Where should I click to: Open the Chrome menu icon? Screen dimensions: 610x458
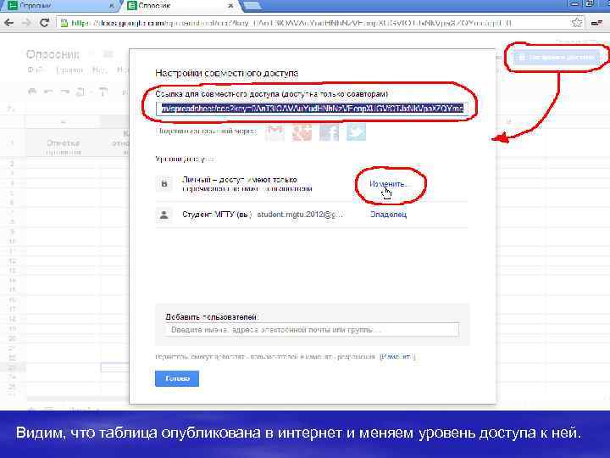596,23
